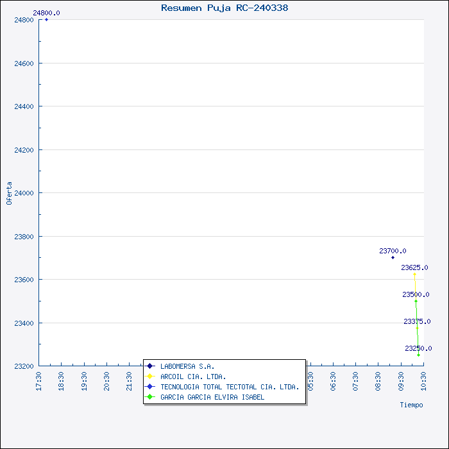
Task: Pick the yellow data point at 23625.0
Action: [414, 275]
